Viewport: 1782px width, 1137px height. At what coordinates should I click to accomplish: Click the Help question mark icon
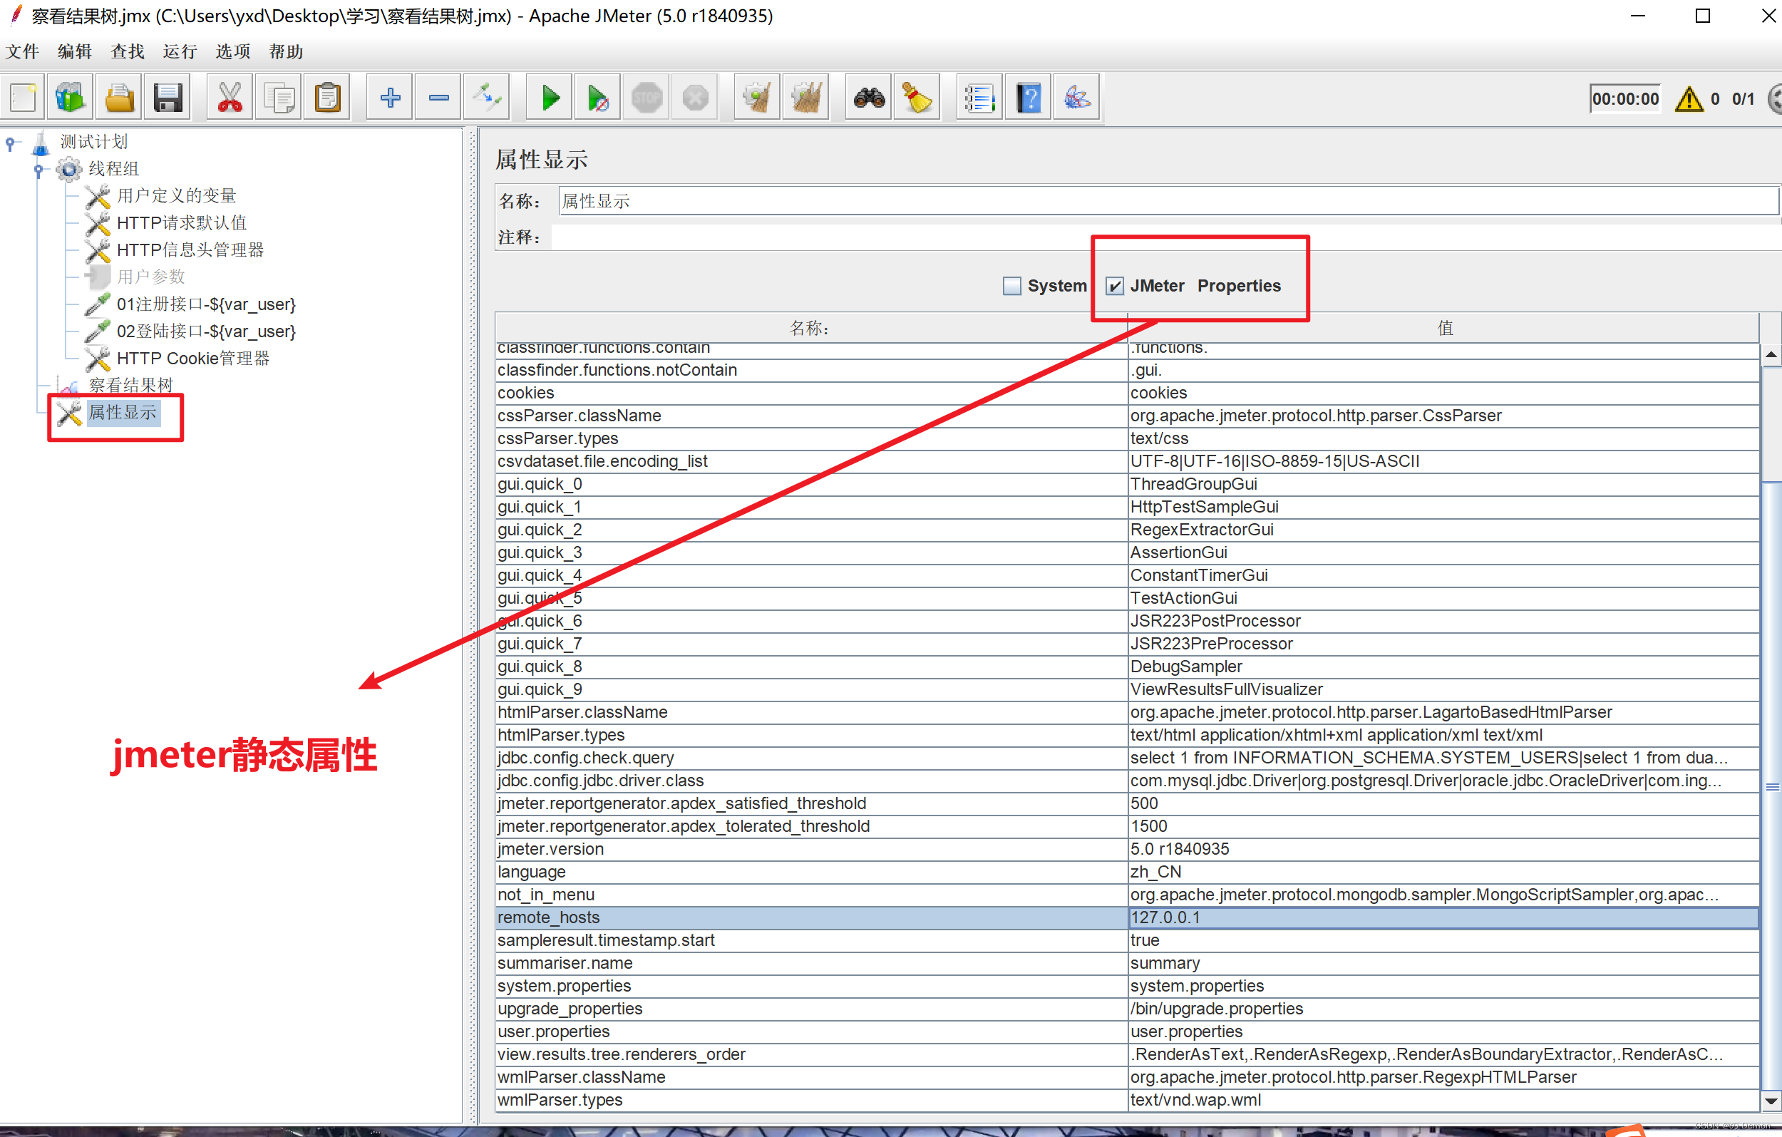click(x=1029, y=98)
